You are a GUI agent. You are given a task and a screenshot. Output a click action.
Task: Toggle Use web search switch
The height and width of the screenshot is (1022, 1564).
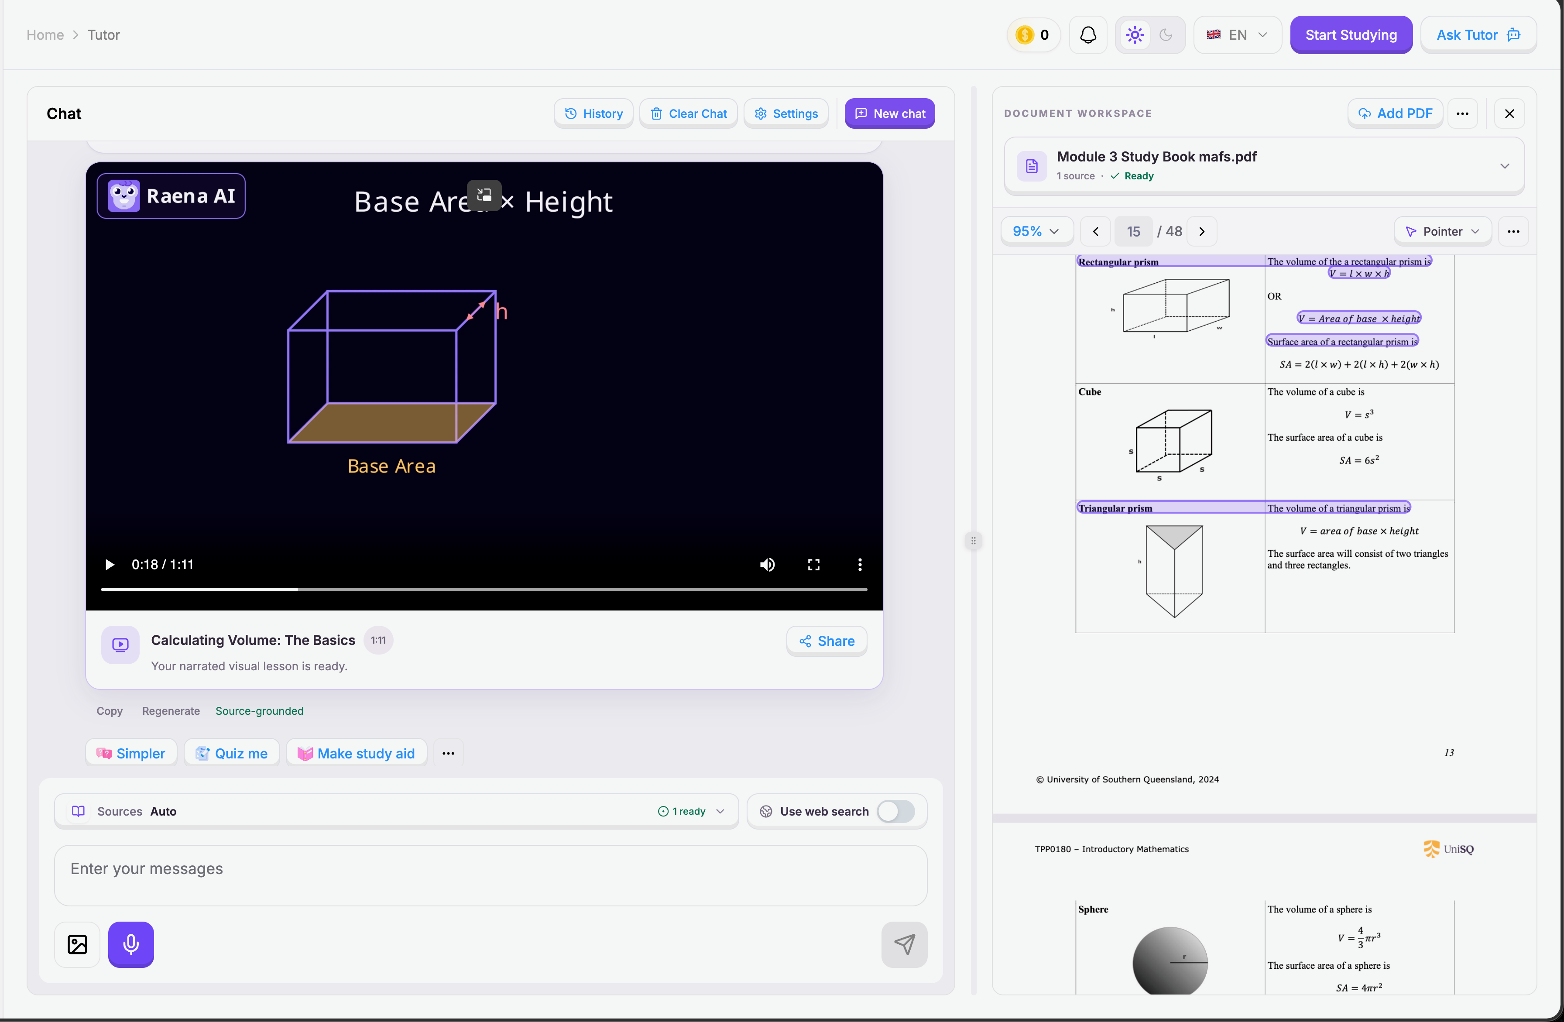pos(896,811)
